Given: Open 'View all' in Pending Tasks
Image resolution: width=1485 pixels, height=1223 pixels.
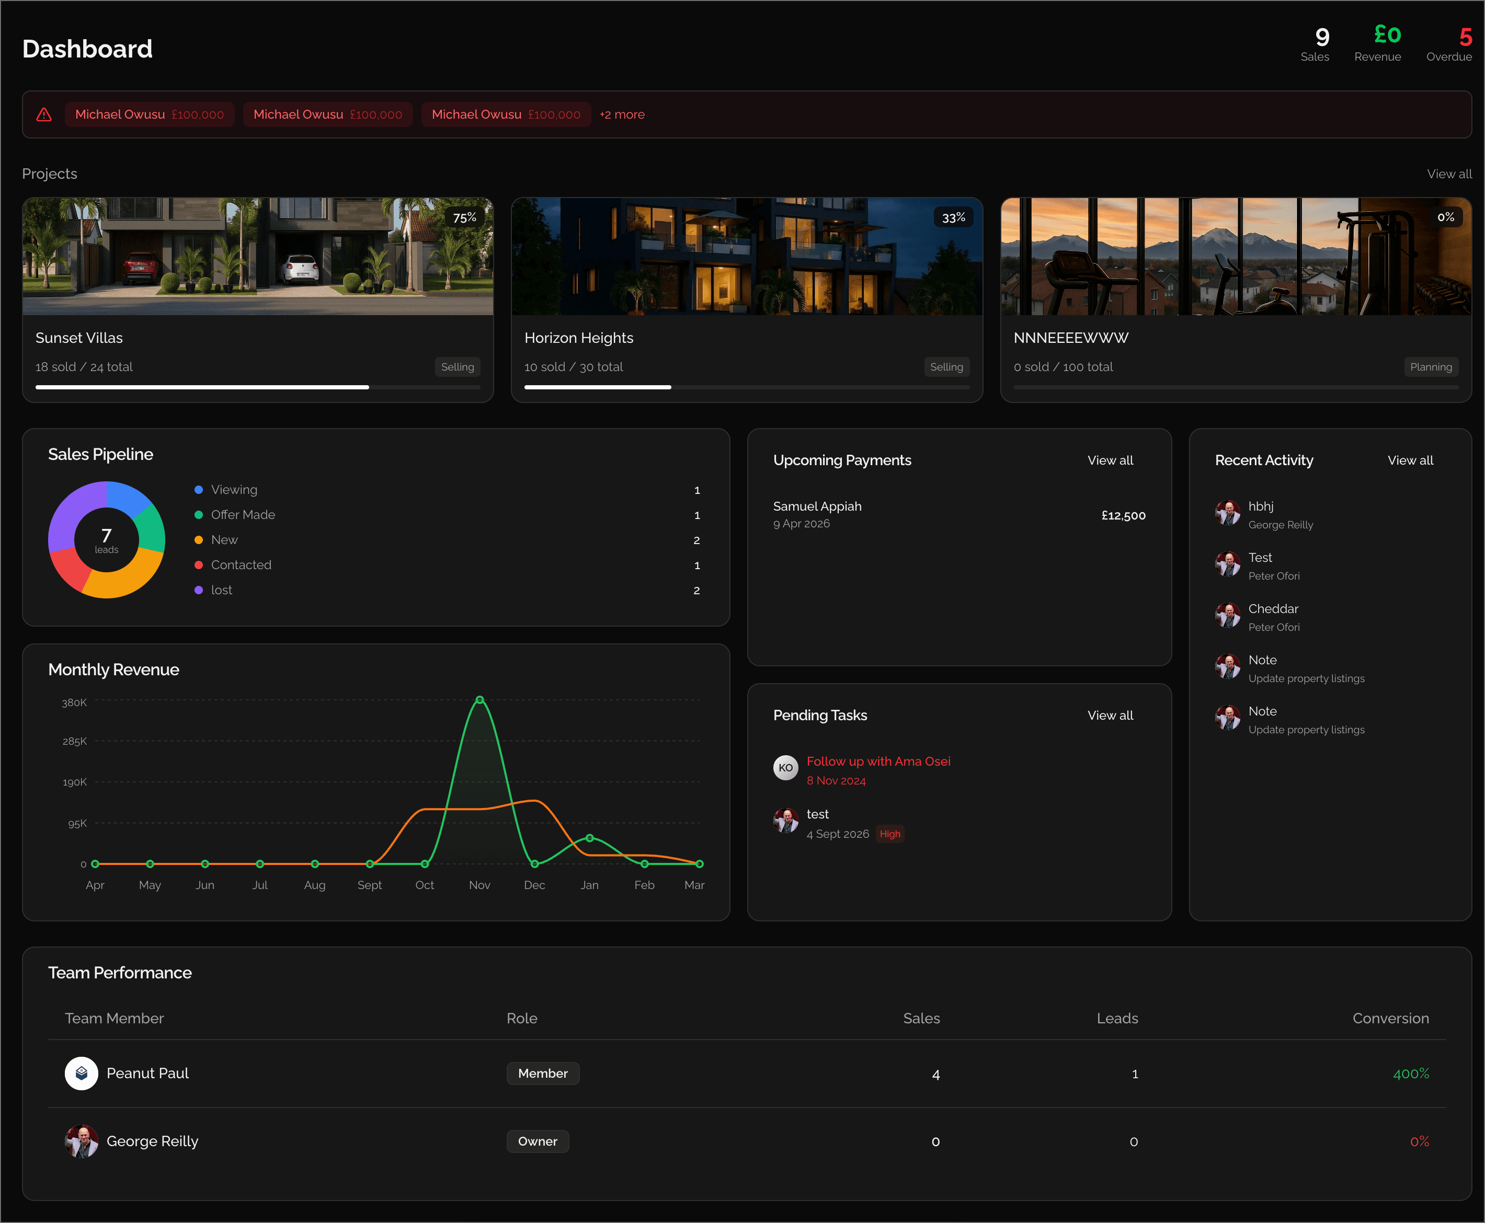Looking at the screenshot, I should (1110, 715).
